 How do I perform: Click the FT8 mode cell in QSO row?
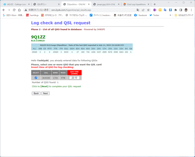63,78
